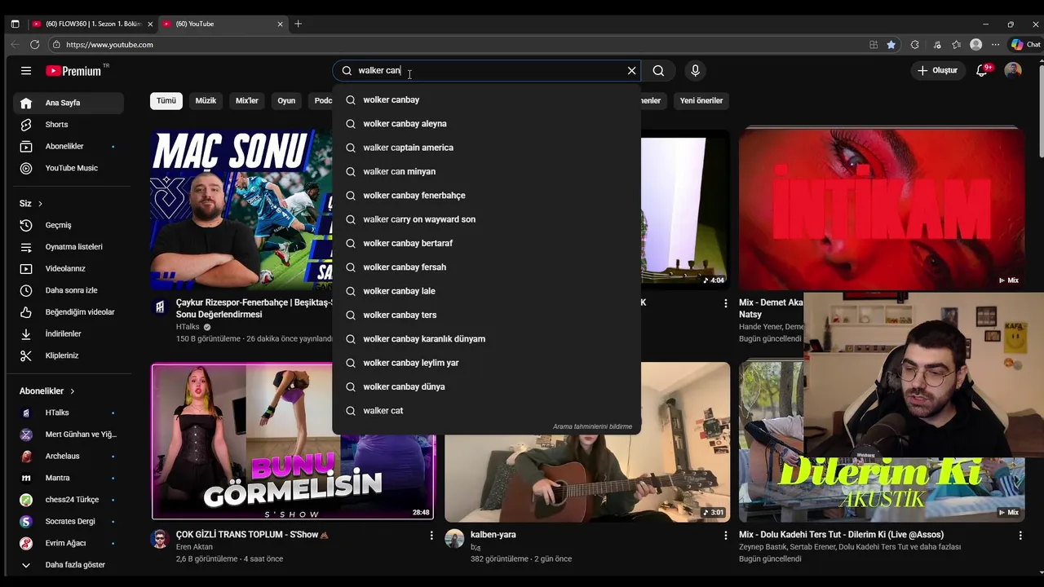This screenshot has width=1044, height=587.
Task: Switch to the FLOW360 1. Sezon browser tab
Action: pos(91,24)
